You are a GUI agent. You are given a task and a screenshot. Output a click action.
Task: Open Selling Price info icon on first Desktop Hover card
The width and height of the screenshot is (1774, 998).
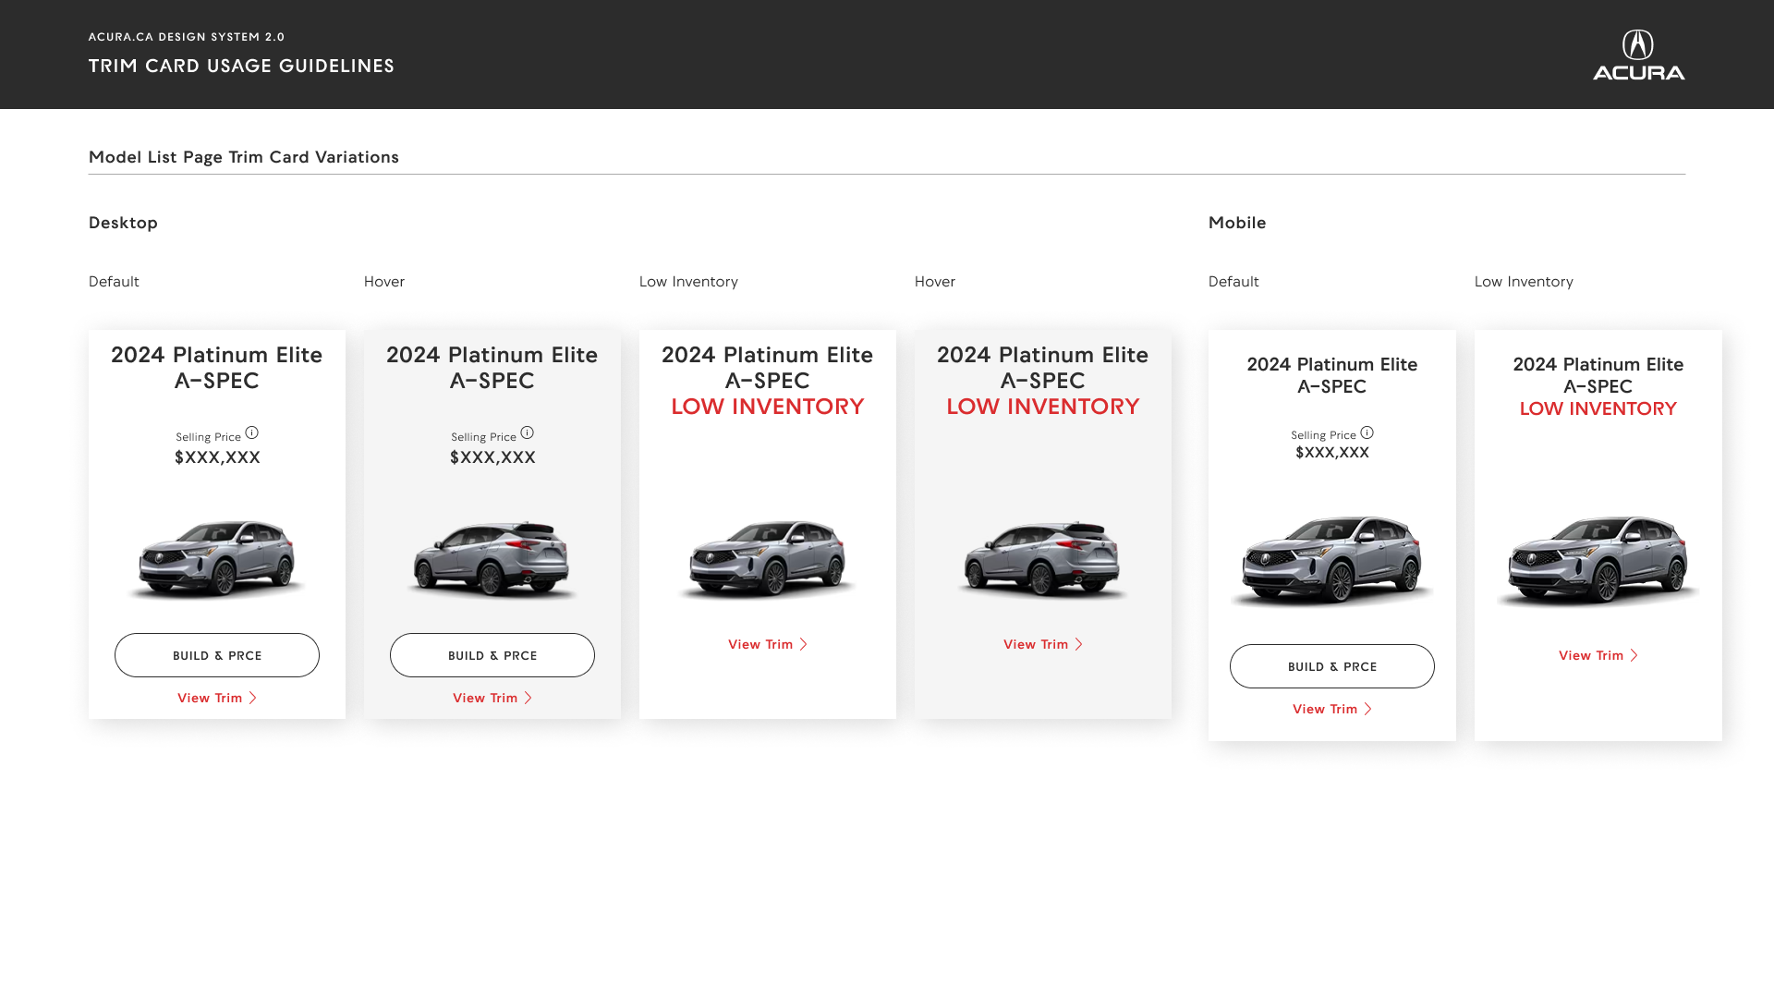[527, 432]
